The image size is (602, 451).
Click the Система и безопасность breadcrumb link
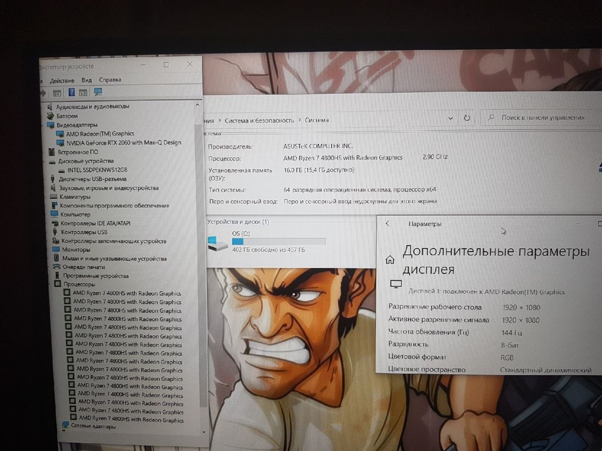coord(259,120)
